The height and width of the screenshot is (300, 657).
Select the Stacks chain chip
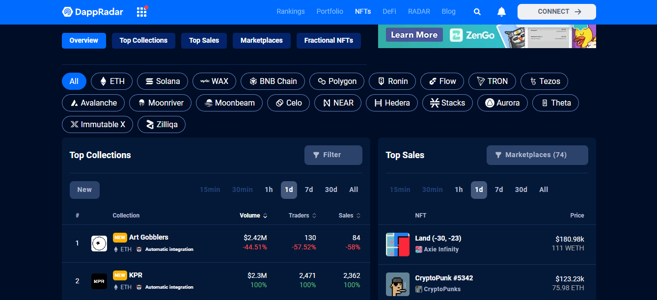click(447, 103)
